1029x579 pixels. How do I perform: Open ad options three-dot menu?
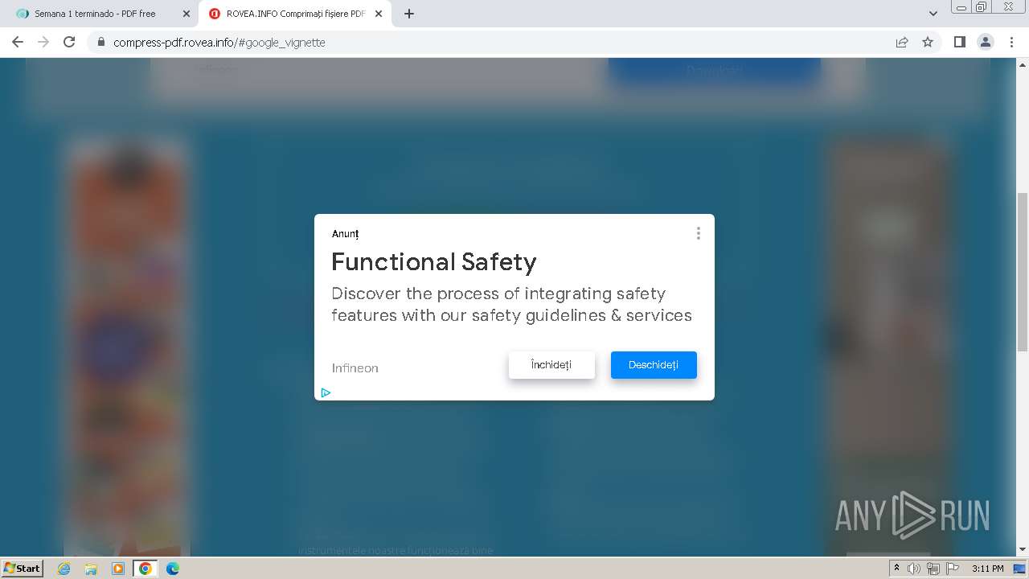[x=698, y=233]
